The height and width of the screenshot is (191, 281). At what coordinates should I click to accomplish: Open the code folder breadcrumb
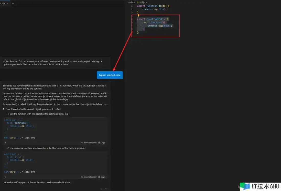[130, 2]
